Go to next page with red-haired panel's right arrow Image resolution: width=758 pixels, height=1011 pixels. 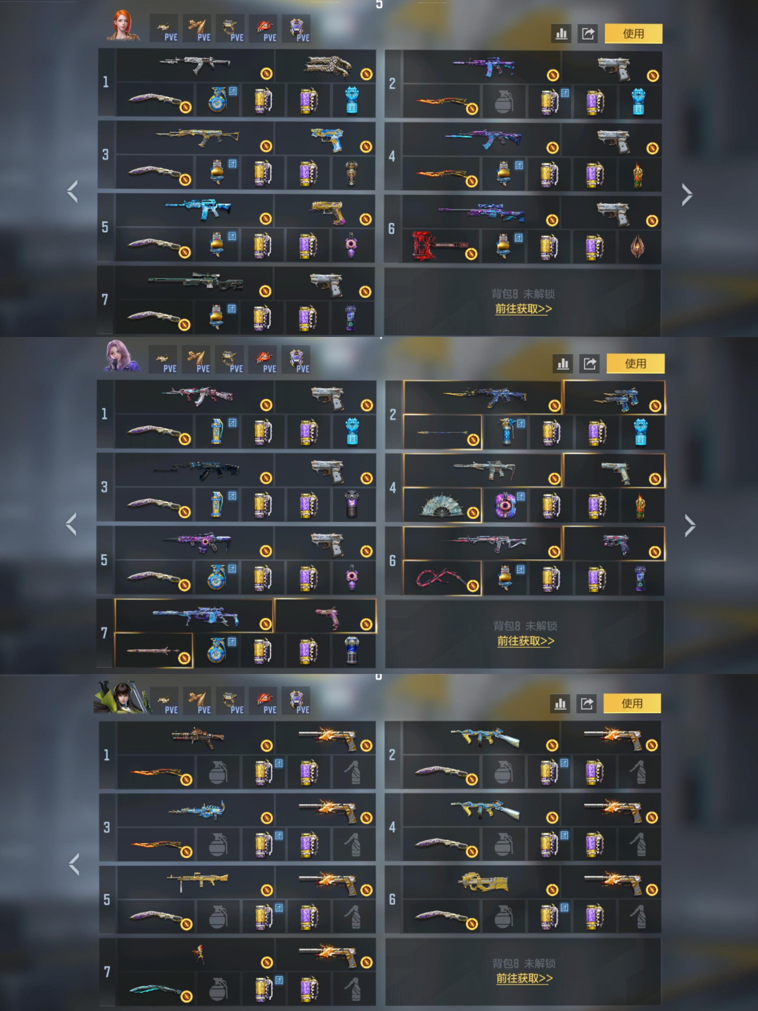[687, 195]
